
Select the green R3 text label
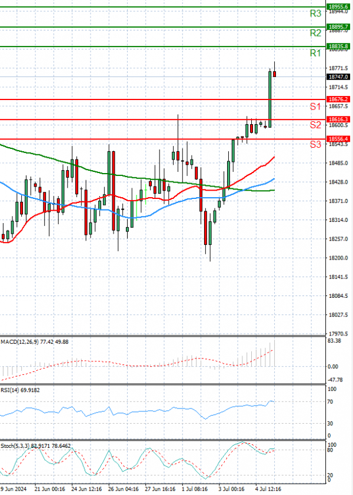(x=315, y=14)
